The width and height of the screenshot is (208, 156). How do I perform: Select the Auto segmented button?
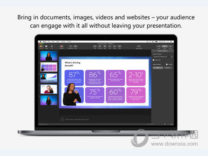(158, 68)
